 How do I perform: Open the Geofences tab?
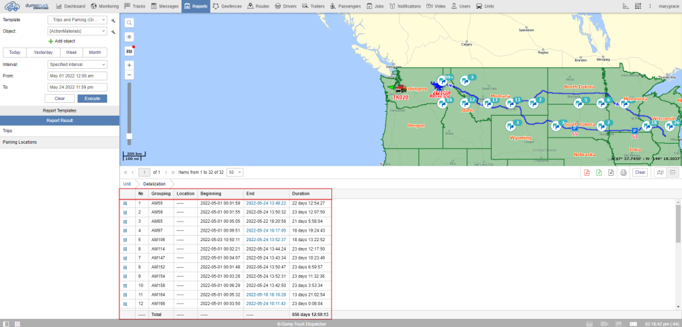[227, 5]
